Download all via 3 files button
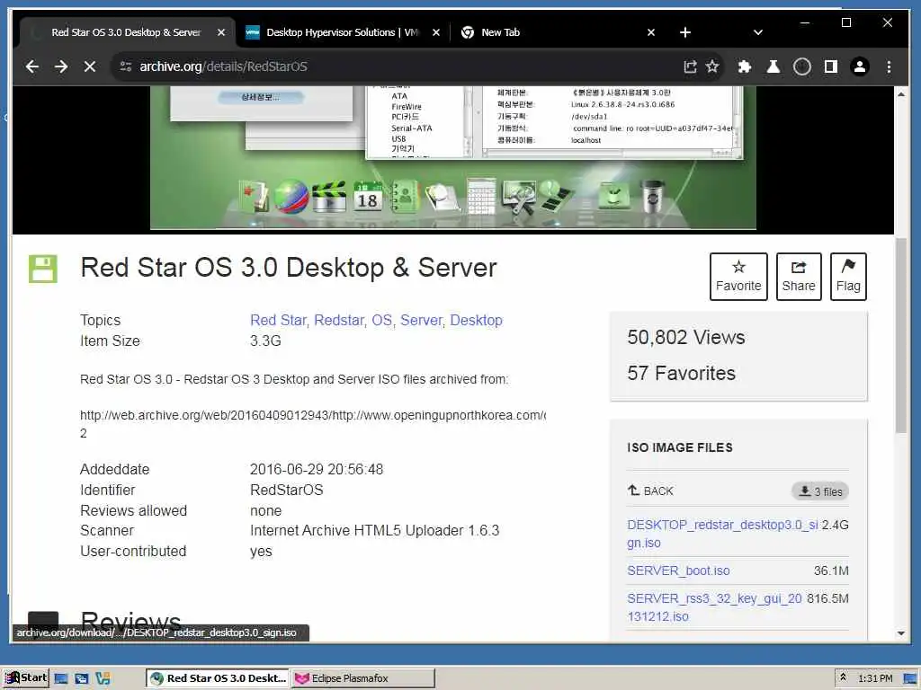The height and width of the screenshot is (690, 921). (820, 491)
